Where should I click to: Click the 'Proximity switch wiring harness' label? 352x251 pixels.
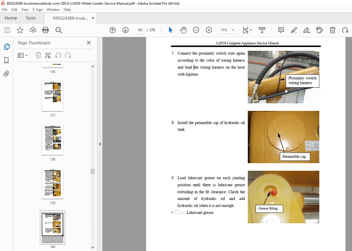pyautogui.click(x=302, y=81)
